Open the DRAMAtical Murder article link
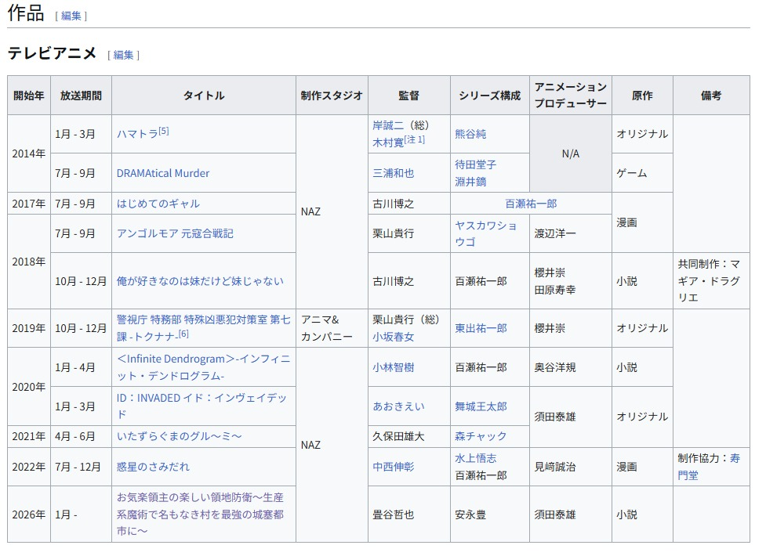 [x=163, y=173]
